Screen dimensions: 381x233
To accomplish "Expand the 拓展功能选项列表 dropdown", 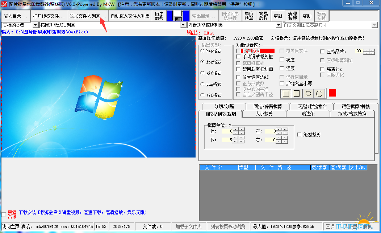I will coord(184,25).
